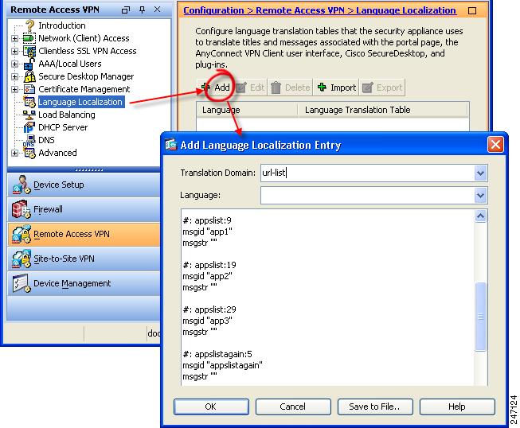The width and height of the screenshot is (520, 428).
Task: Click the msgid "appslistagain" line
Action: (x=222, y=365)
